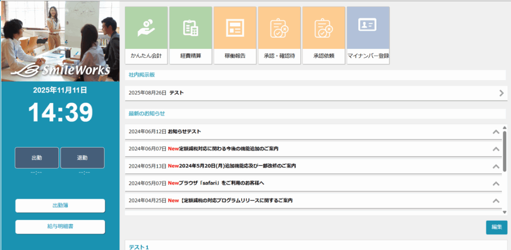Open the かんたん会計 icon tile
The image size is (511, 250).
tap(146, 35)
